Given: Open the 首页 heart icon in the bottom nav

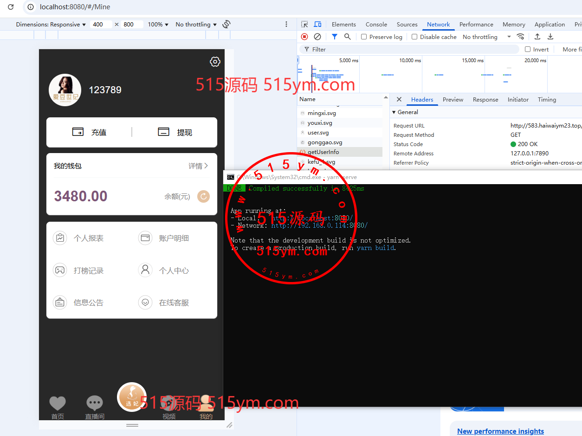Looking at the screenshot, I should 58,404.
